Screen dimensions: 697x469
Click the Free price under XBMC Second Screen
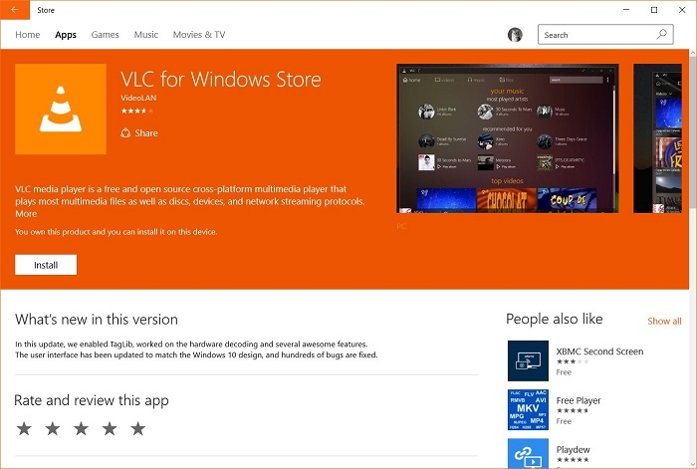(564, 372)
